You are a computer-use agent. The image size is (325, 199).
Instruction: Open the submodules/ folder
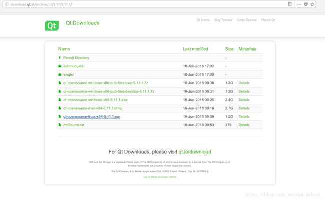[x=74, y=66]
